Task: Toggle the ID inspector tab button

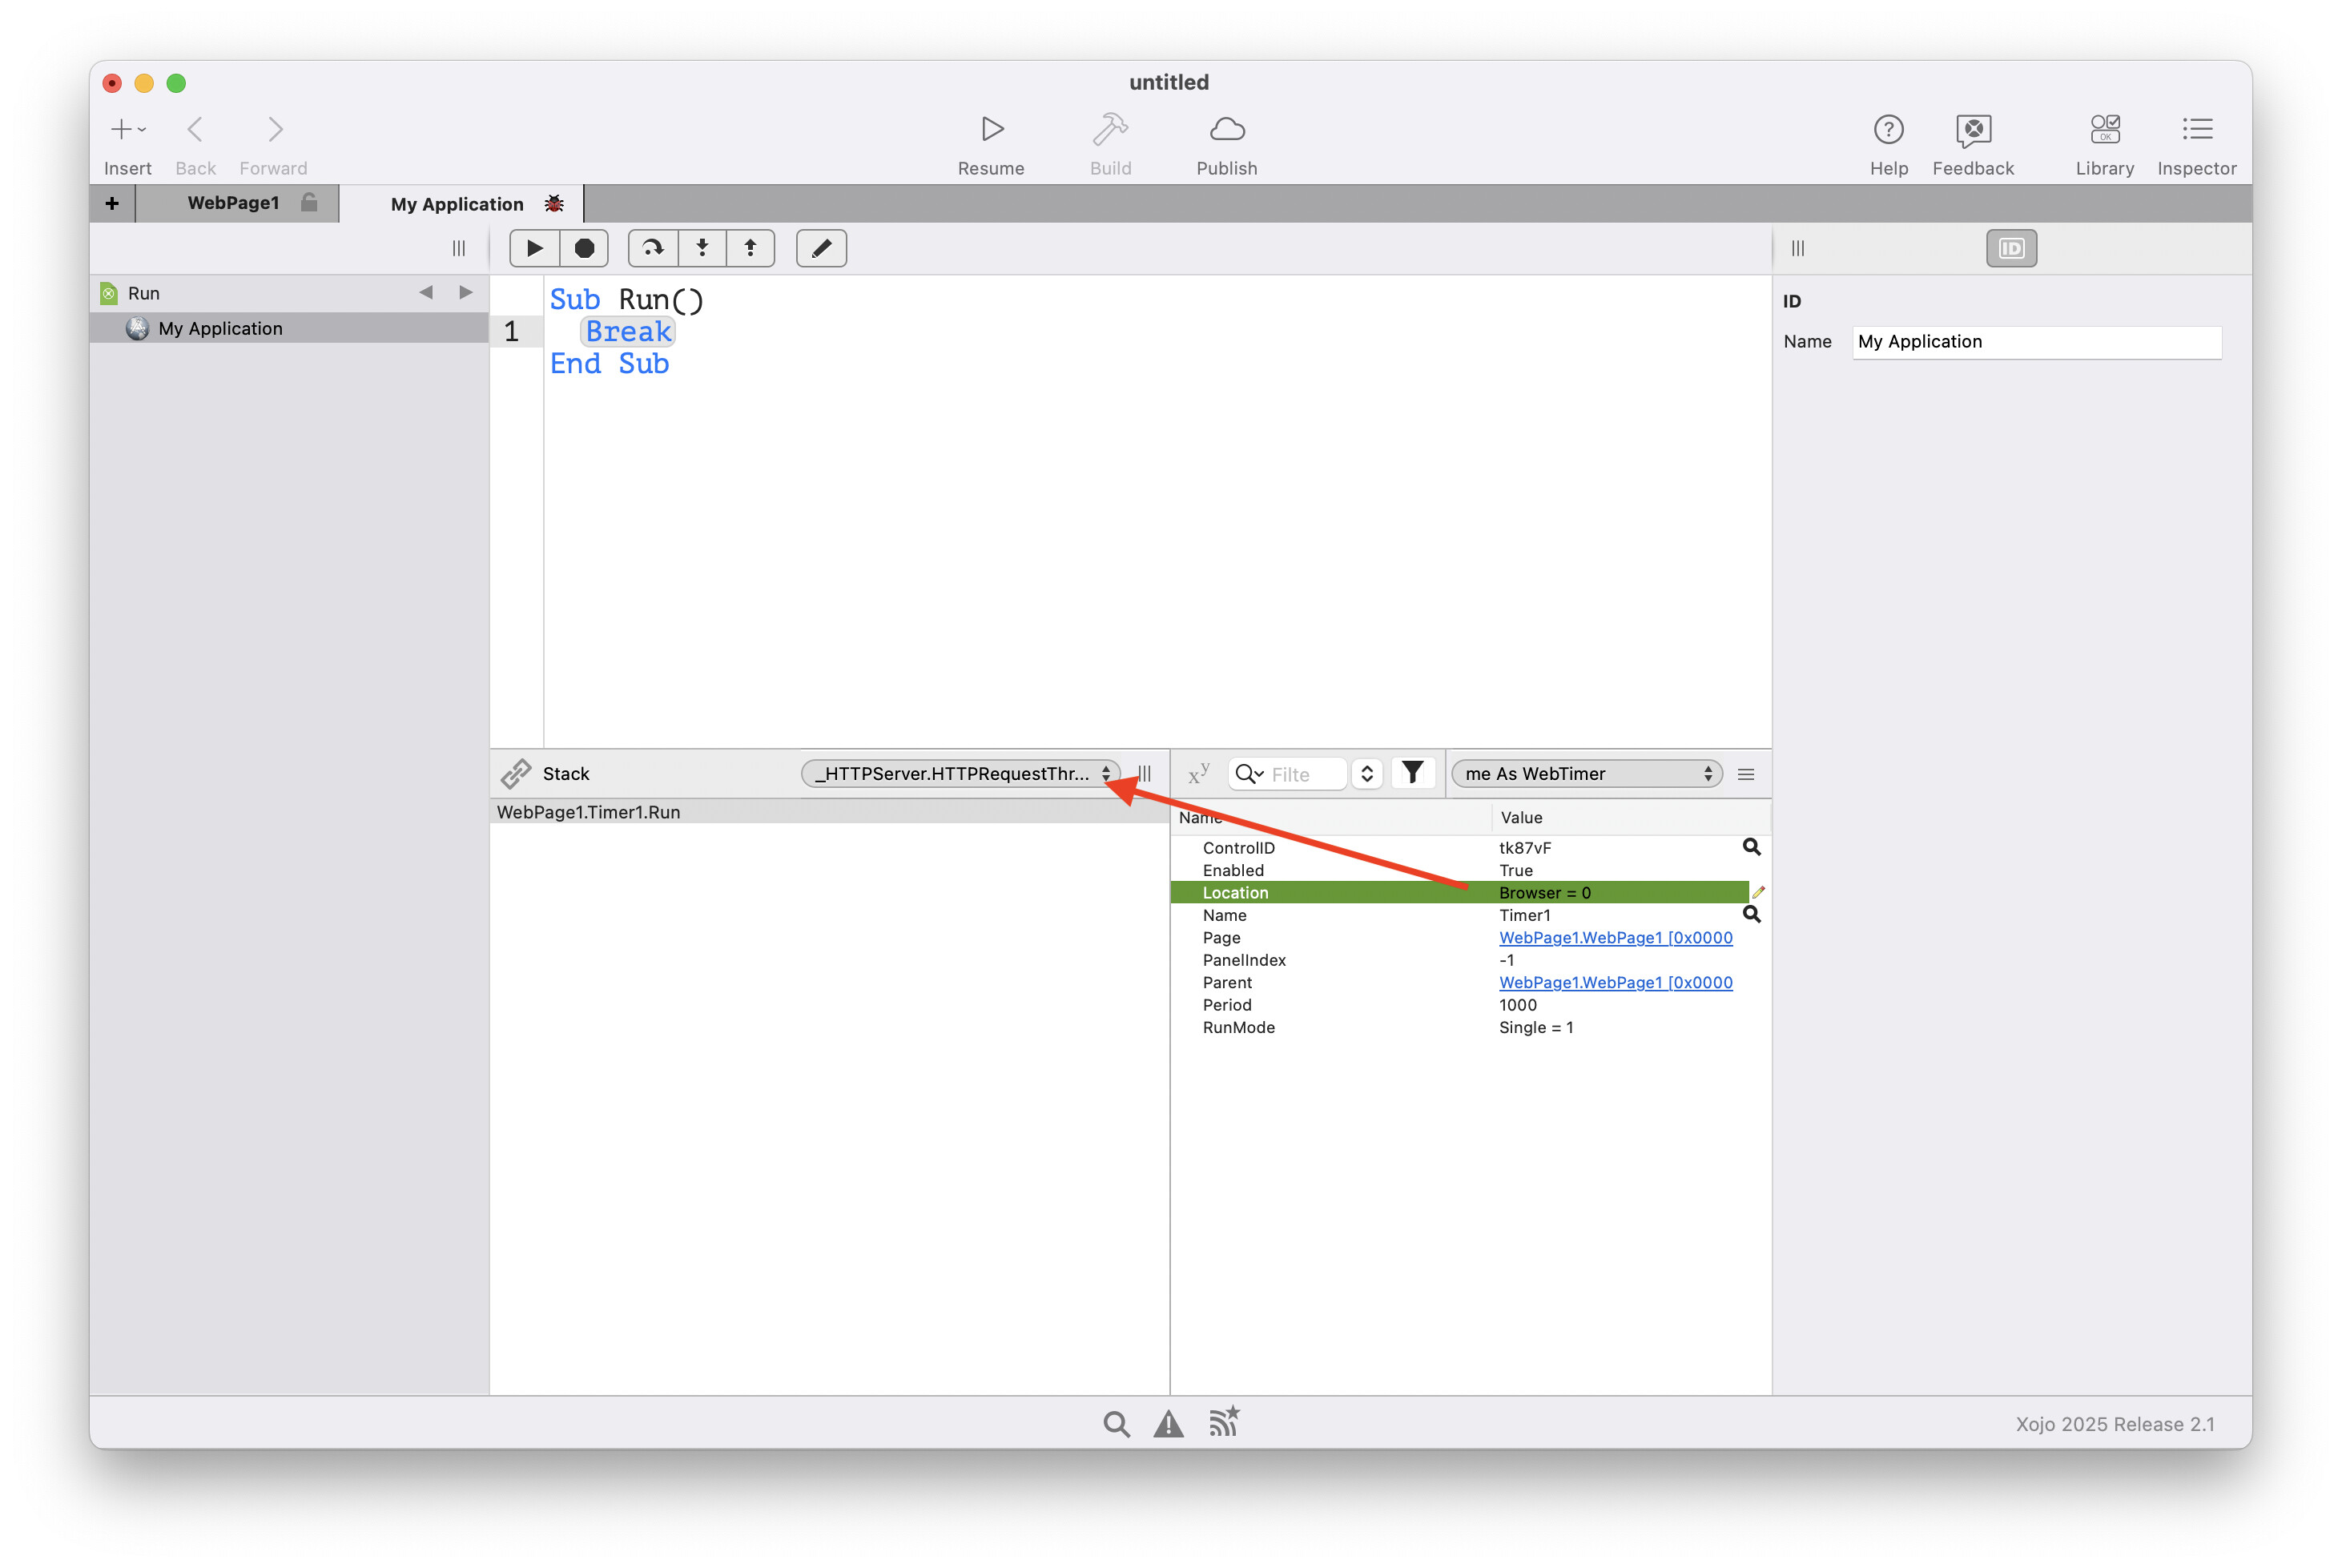Action: [2011, 248]
